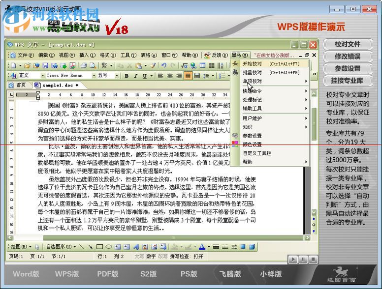Screen dimensions: 382x289
Task: Open the font size dropdown 五号
Action: coord(117,76)
